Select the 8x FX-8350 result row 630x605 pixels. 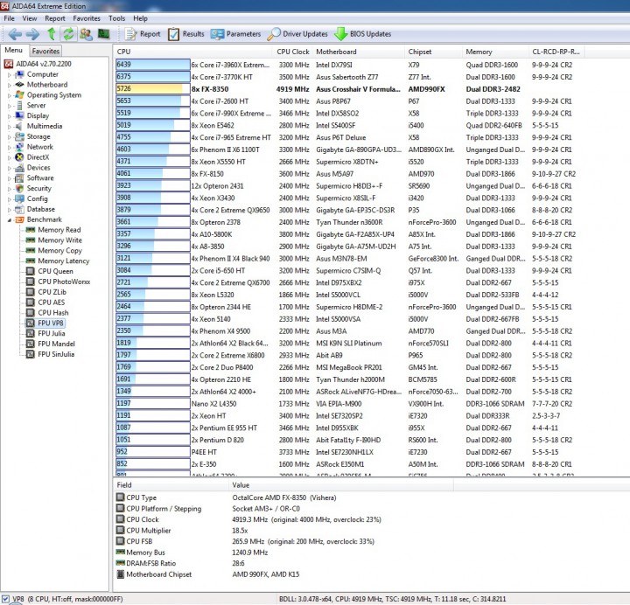(346, 89)
